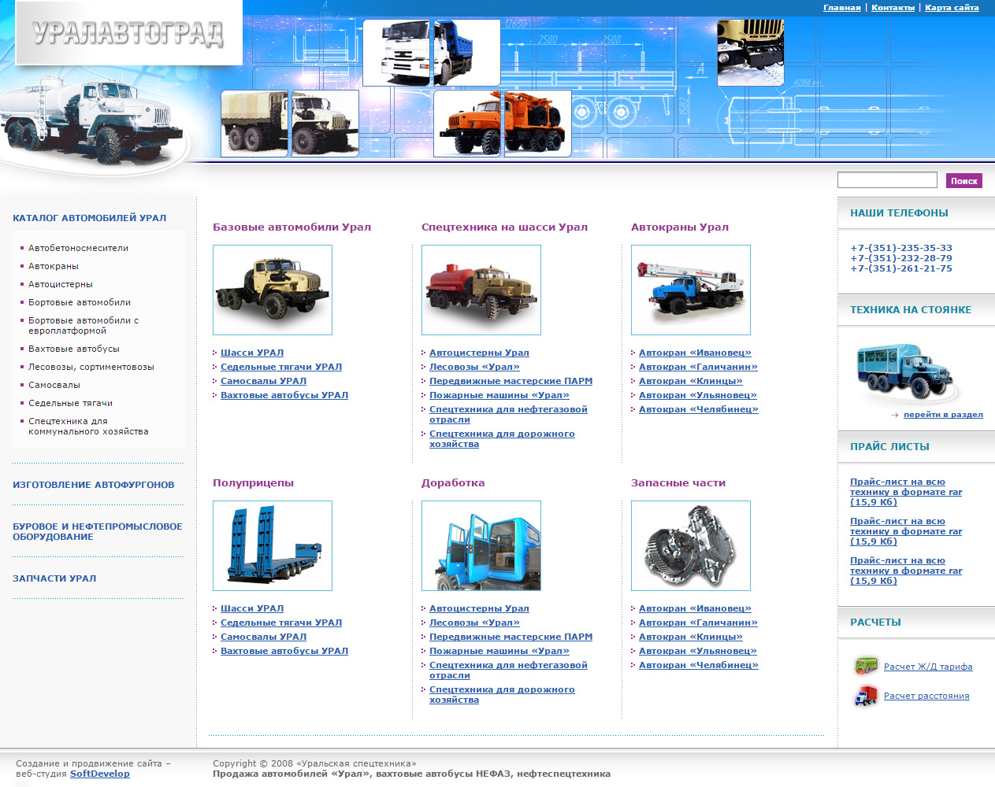Open Карта сайта in top navigation

tap(952, 8)
